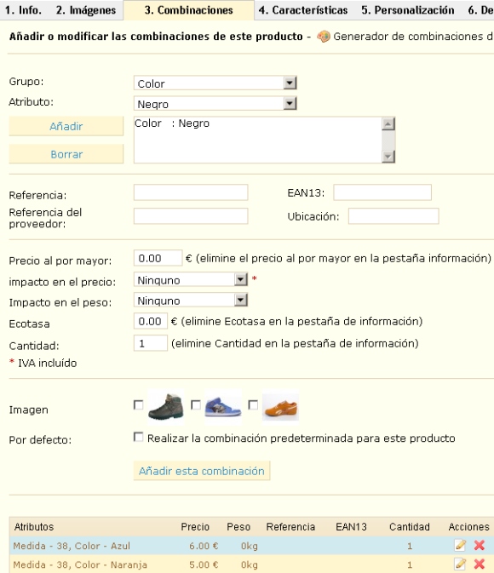Image resolution: width=494 pixels, height=573 pixels.
Task: Switch to the 2. Imágenes tab
Action: click(86, 10)
